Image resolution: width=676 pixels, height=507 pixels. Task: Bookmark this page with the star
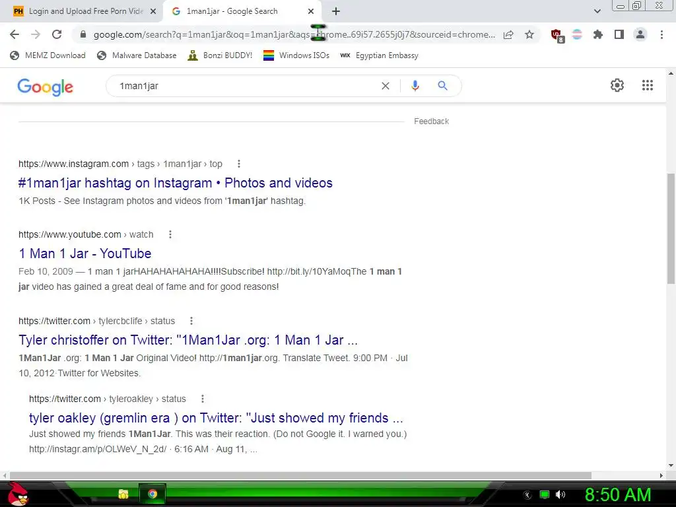click(x=529, y=34)
